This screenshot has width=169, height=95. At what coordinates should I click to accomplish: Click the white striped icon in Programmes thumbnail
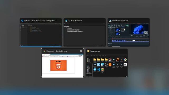point(125,64)
